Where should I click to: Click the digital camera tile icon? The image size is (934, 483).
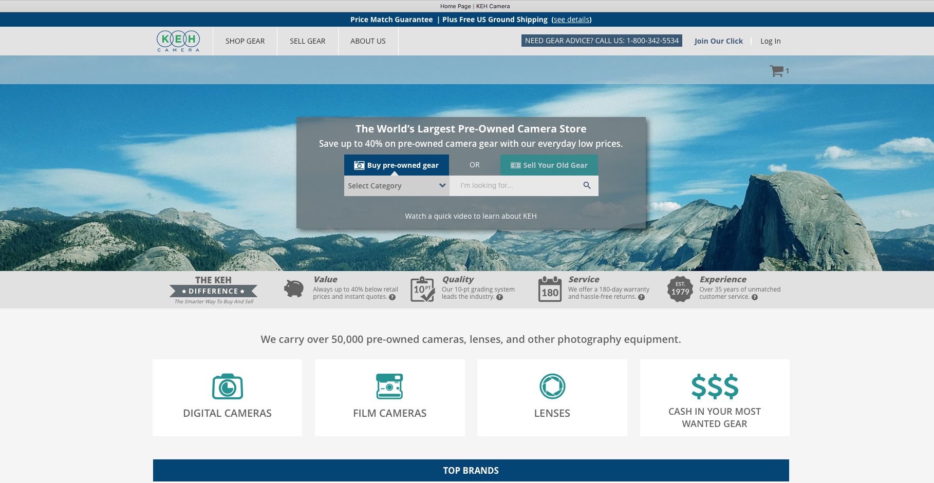coord(228,387)
